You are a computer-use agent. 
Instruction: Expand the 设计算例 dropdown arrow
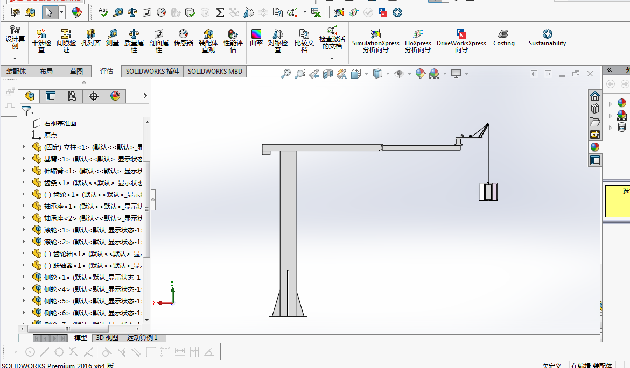(15, 59)
